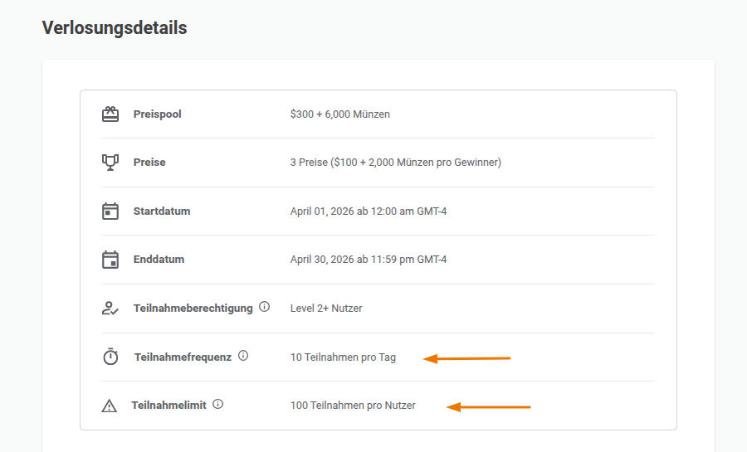The image size is (747, 452).
Task: Click the 'Level 2+ Nutzer' text
Action: (x=326, y=309)
